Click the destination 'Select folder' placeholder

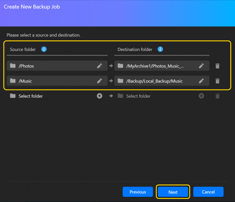tap(138, 96)
